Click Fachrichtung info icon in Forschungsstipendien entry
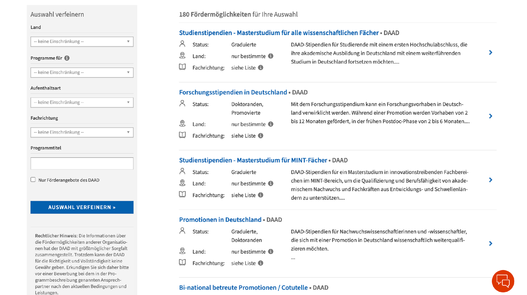Viewport: 527px width, 295px height. point(260,135)
